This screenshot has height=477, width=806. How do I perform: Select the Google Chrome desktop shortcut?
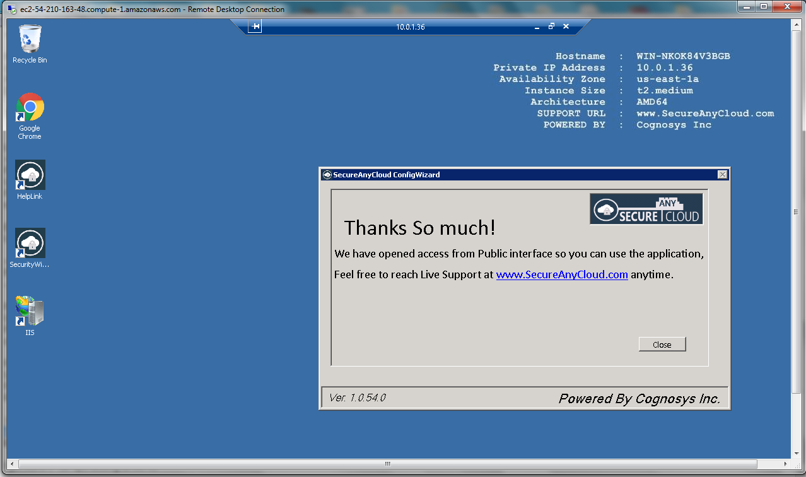30,108
